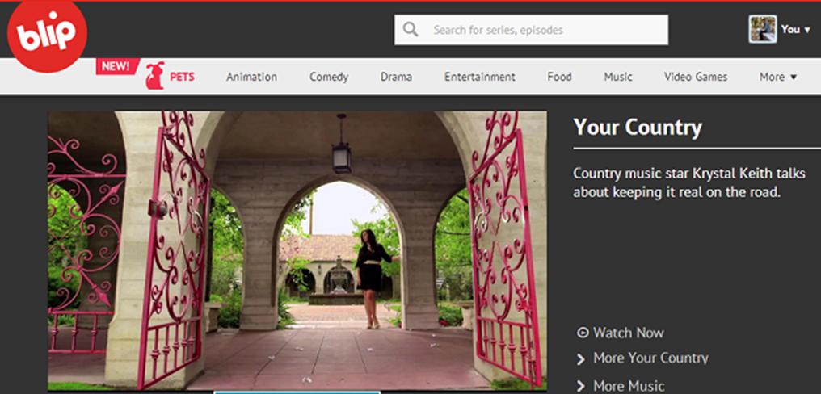Click the blip logo

tap(47, 36)
